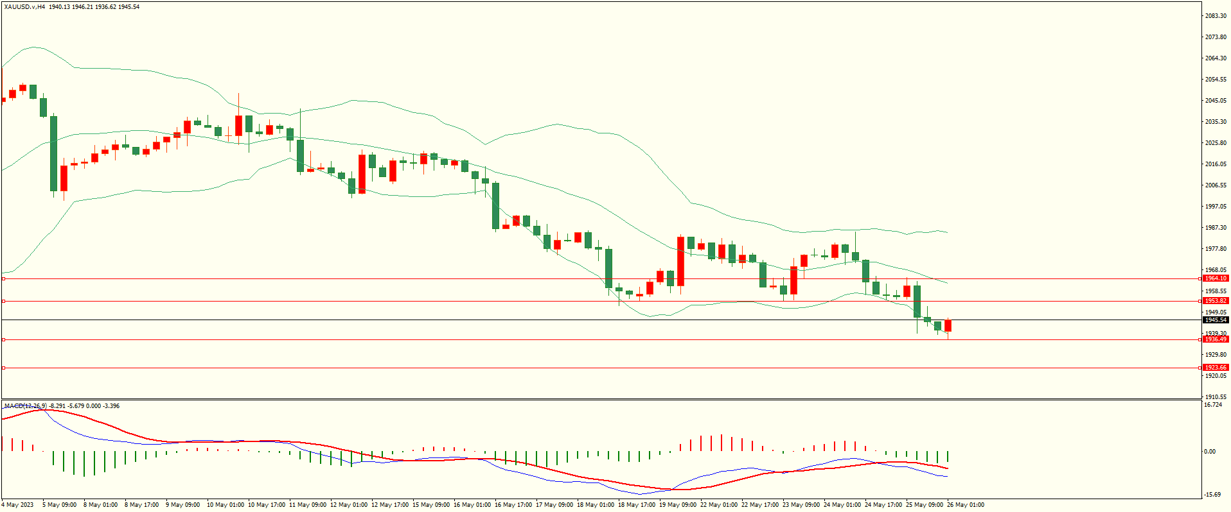Click the 24 May 01:00 time label
Viewport: 1231px width, 512px height.
click(842, 505)
